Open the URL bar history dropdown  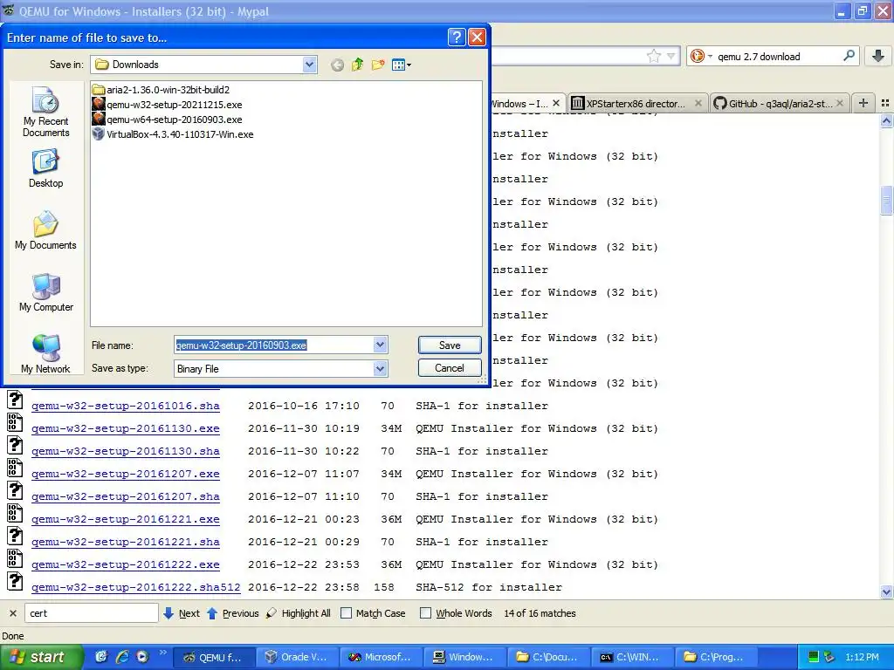[671, 56]
